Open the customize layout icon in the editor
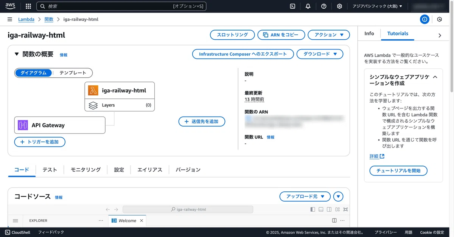Image resolution: width=454 pixels, height=237 pixels. [x=337, y=209]
